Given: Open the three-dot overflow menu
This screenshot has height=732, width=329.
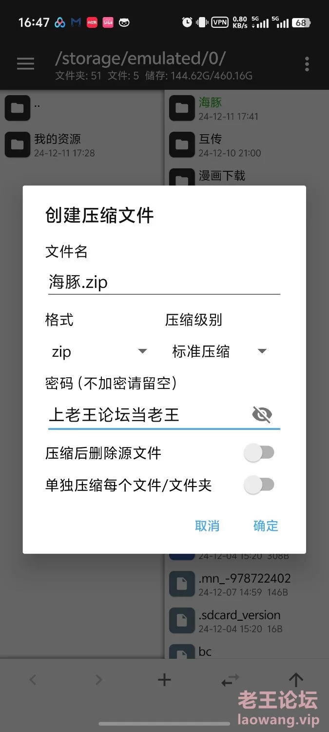Looking at the screenshot, I should [307, 64].
